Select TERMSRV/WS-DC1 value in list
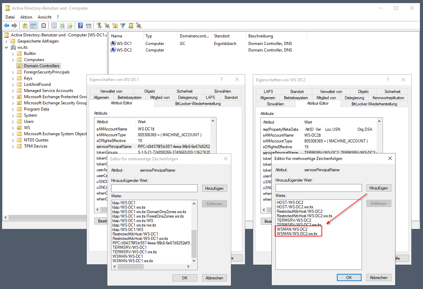Viewport: 423px width, 289px height. pyautogui.click(x=130, y=247)
